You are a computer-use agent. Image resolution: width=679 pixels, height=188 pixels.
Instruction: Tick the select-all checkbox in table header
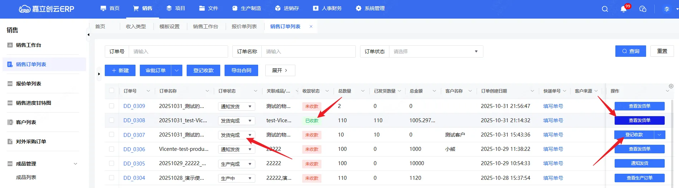pyautogui.click(x=112, y=91)
